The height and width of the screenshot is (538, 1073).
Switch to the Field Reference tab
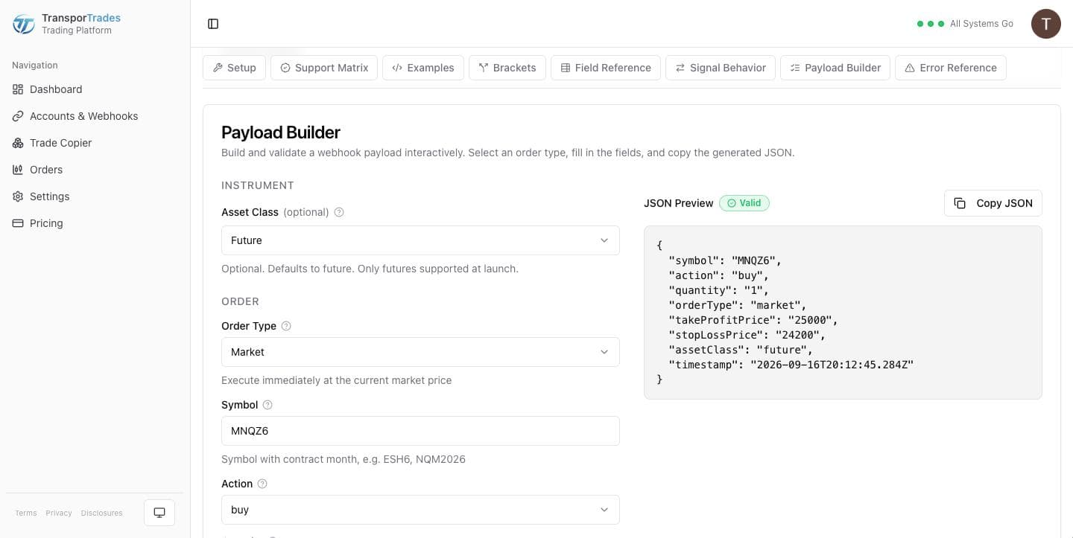pos(606,68)
